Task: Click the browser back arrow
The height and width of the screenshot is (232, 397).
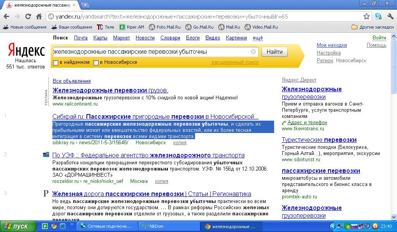Action: (x=7, y=17)
